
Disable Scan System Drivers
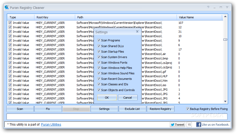[99, 57]
